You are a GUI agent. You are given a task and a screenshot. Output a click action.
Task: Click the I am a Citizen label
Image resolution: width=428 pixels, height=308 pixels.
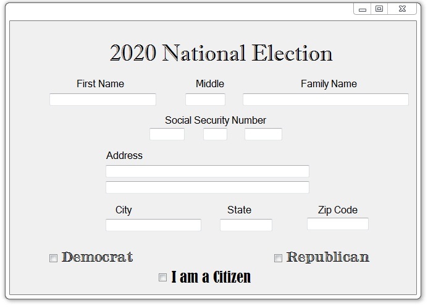pyautogui.click(x=211, y=277)
